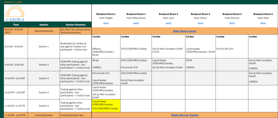Click the Cardea arch logo image
Screen dimensions: 278x118
(15, 14)
